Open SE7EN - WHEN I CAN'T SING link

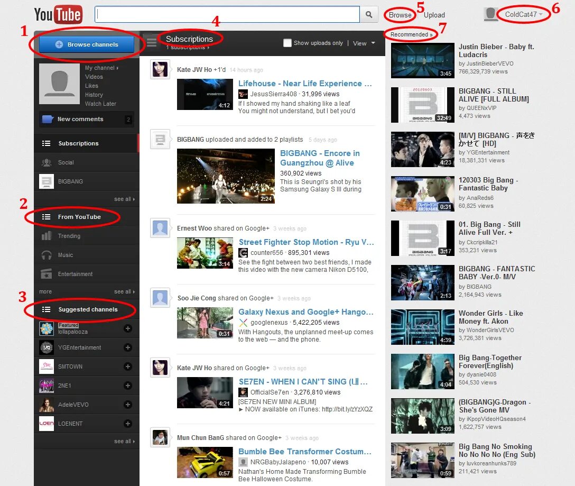[303, 381]
